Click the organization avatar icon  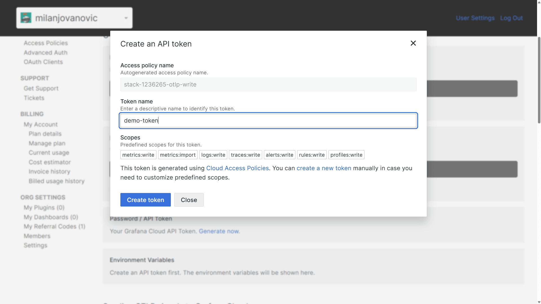pyautogui.click(x=27, y=17)
